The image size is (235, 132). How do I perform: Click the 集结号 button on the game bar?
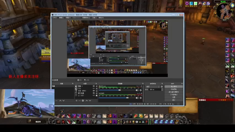click(38, 122)
